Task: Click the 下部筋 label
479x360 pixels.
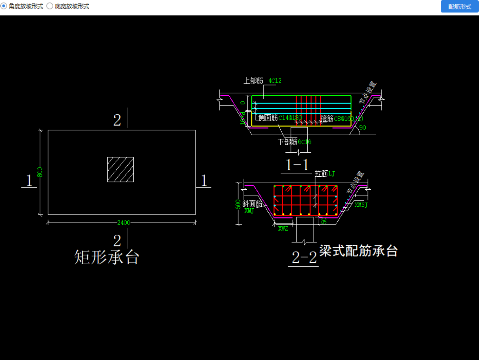Action: pos(288,142)
